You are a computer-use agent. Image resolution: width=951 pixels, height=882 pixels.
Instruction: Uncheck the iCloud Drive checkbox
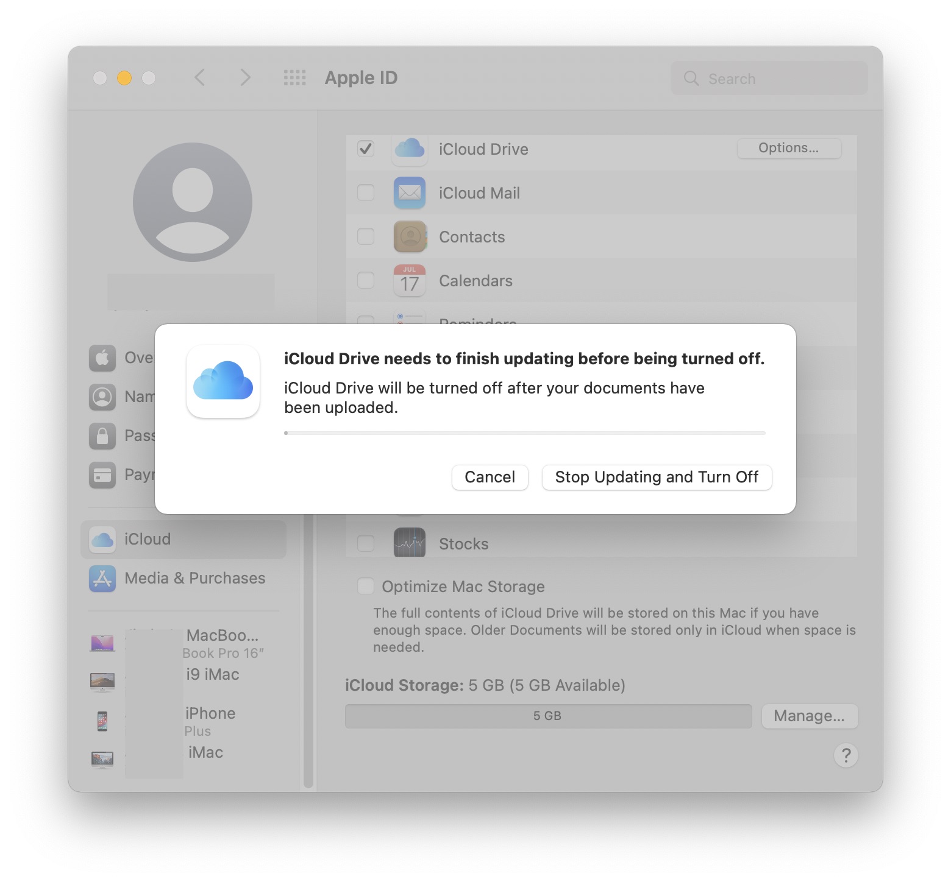tap(366, 149)
